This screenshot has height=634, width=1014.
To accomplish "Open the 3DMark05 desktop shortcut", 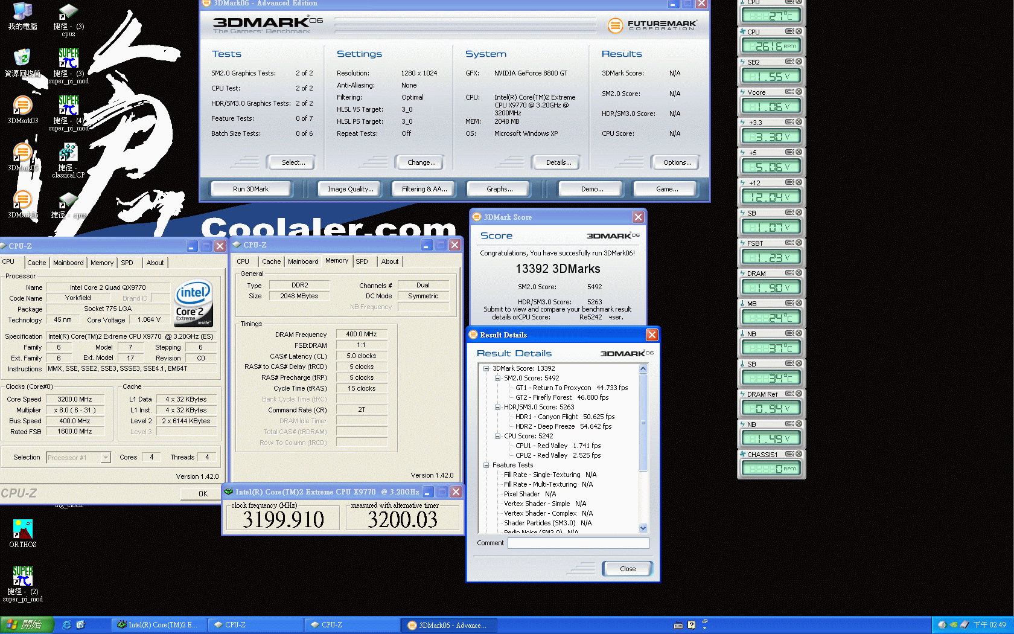I will (22, 157).
